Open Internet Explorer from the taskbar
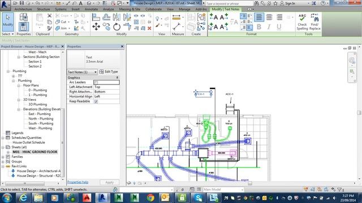Image resolution: width=362 pixels, height=203 pixels. click(23, 198)
